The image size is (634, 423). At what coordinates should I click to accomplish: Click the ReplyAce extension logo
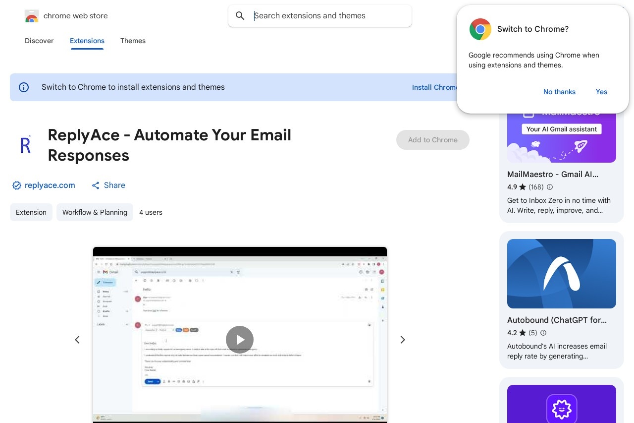tap(26, 145)
